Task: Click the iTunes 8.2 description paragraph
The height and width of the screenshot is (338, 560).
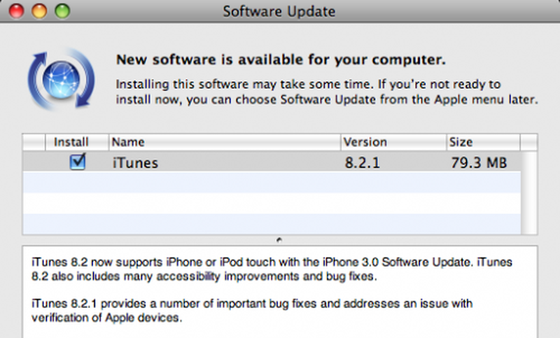Action: [x=272, y=269]
